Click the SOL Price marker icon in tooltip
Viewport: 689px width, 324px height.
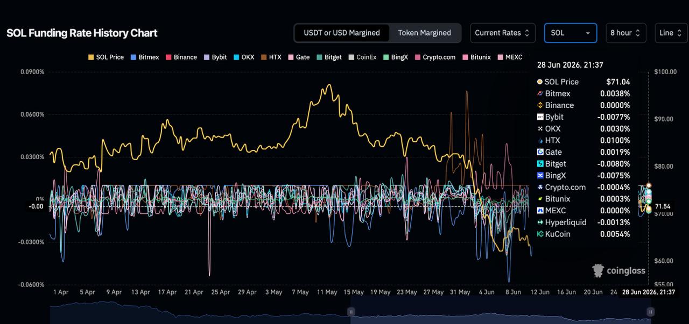click(540, 82)
